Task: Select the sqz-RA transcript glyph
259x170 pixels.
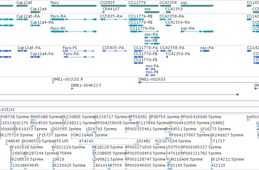Action: point(198,32)
